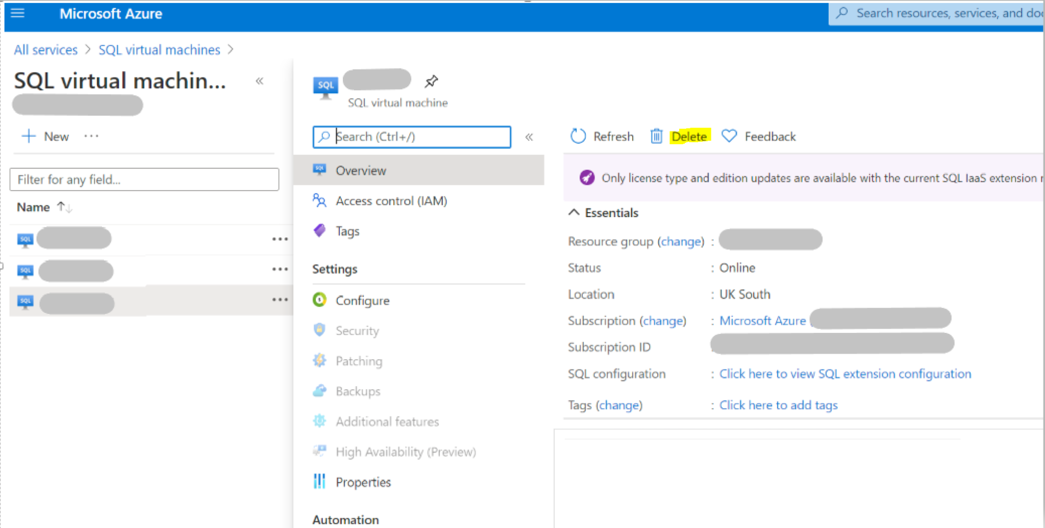Viewport: 1045px width, 528px height.
Task: Click the Name column header
Action: click(33, 207)
